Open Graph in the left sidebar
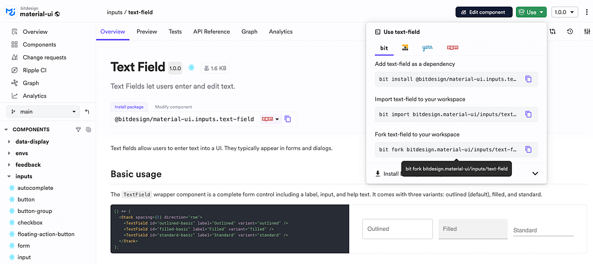Screen dimensions: 593x264 31,83
